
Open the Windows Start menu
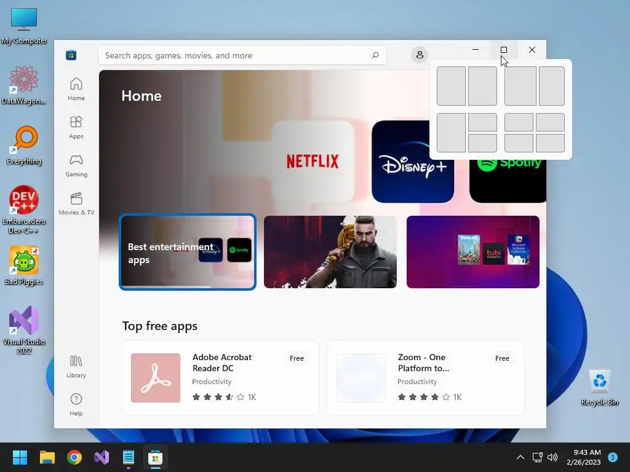tap(20, 457)
